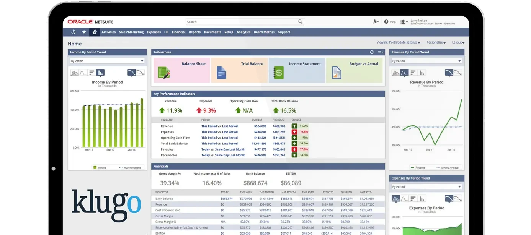This screenshot has height=235, width=531.
Task: Open the Budget vs Actual tile label
Action: 364,64
